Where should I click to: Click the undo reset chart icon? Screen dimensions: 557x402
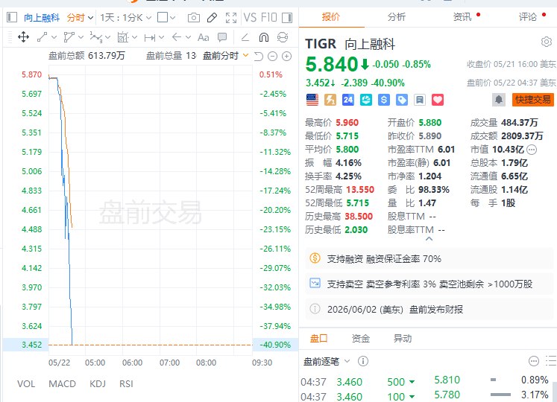(259, 56)
